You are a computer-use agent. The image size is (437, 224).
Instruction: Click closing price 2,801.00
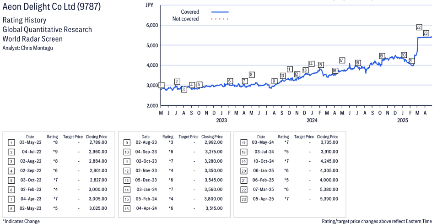[x=98, y=170]
